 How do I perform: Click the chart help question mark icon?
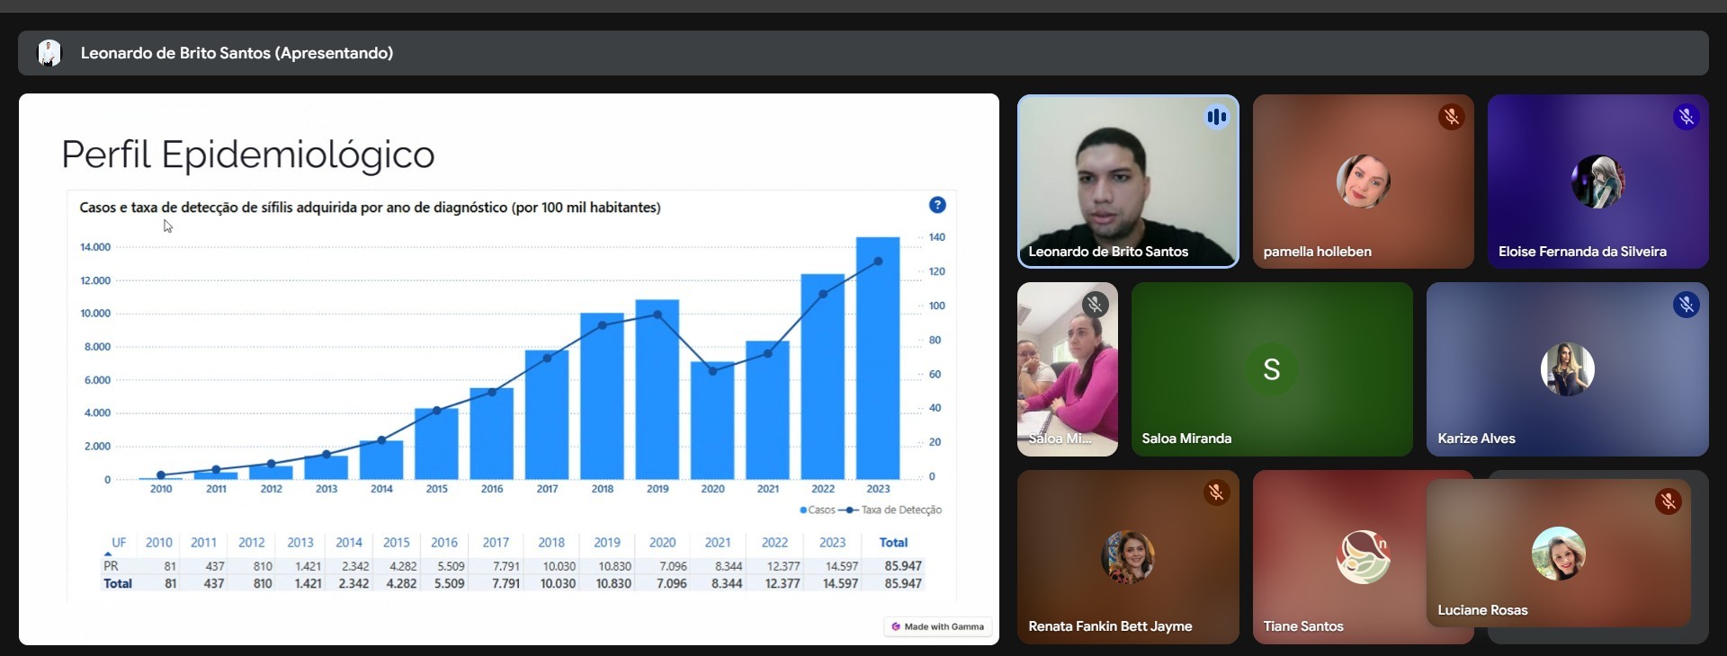(936, 205)
